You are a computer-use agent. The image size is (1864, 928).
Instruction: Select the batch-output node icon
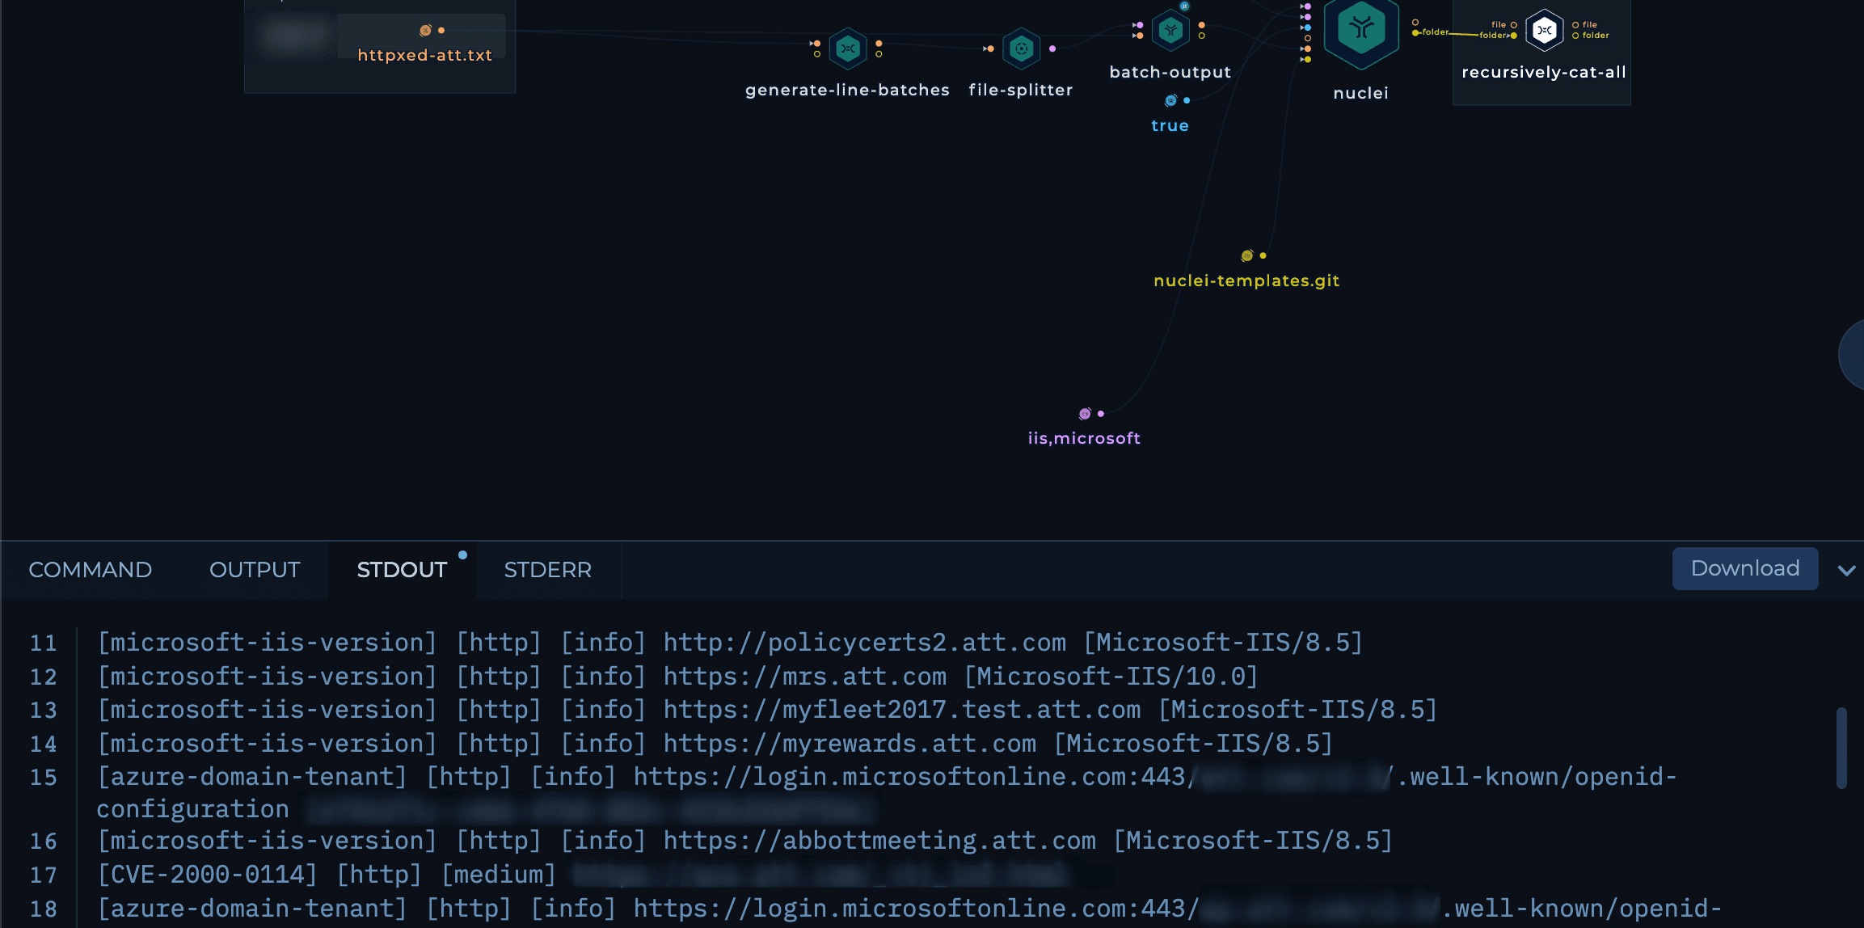[x=1170, y=31]
